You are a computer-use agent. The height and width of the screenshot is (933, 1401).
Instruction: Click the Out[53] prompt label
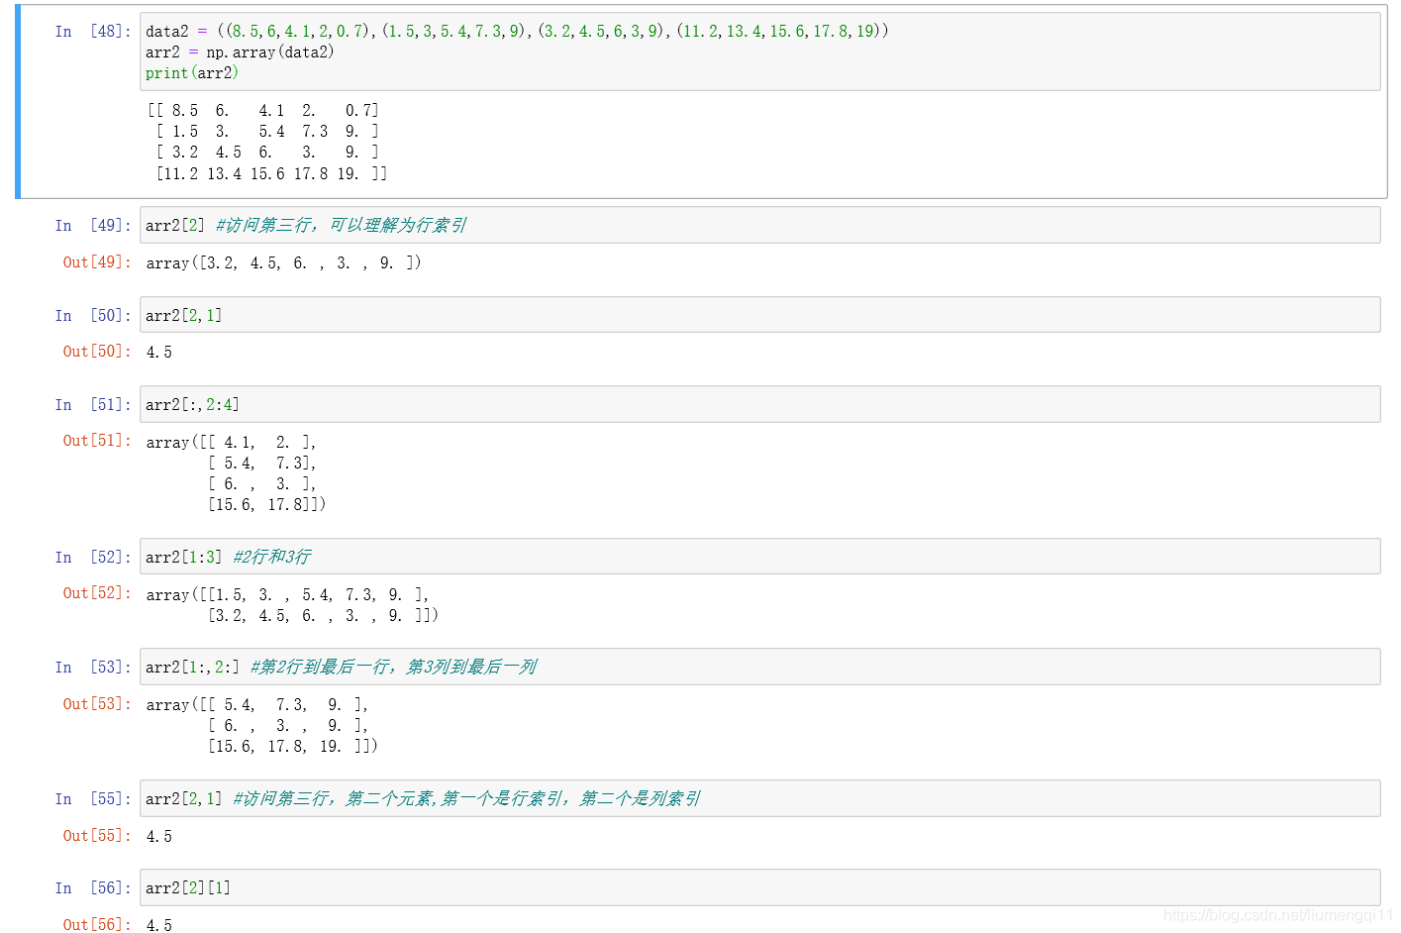[x=97, y=704]
